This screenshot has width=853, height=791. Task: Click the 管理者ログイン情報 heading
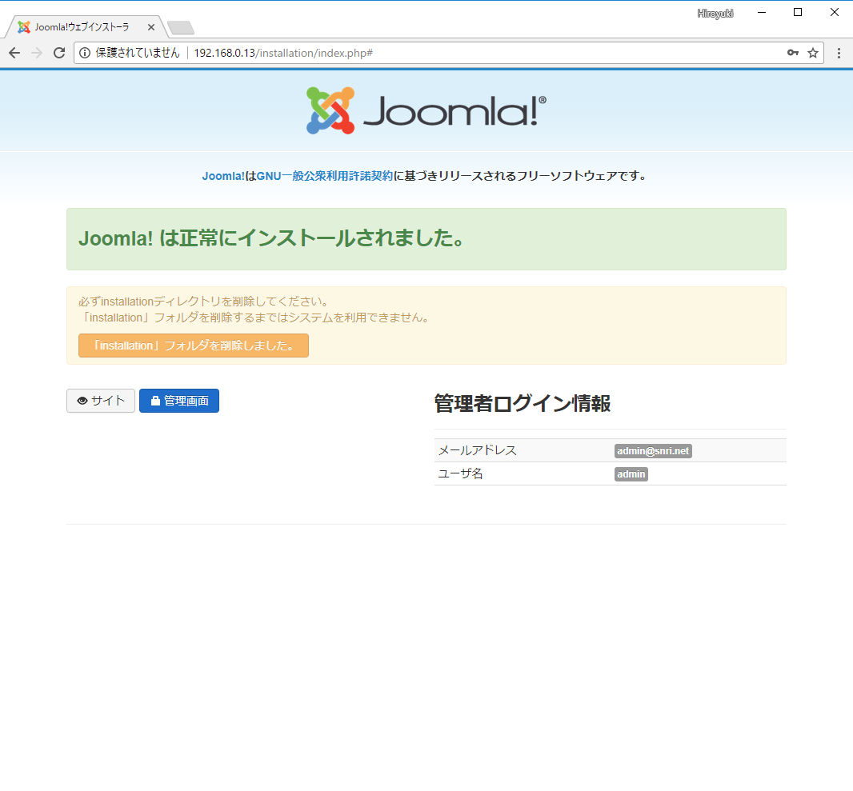523,403
